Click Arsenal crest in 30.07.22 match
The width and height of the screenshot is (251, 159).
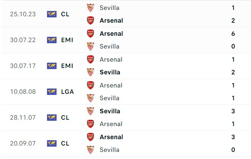91,34
